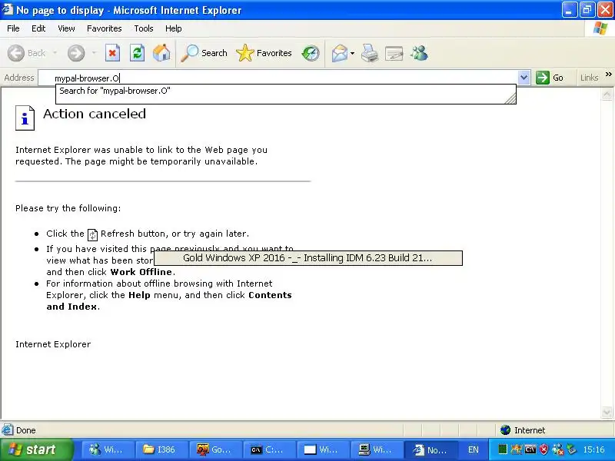The image size is (615, 461).
Task: Click the command prompt tray icon
Action: 530,449
